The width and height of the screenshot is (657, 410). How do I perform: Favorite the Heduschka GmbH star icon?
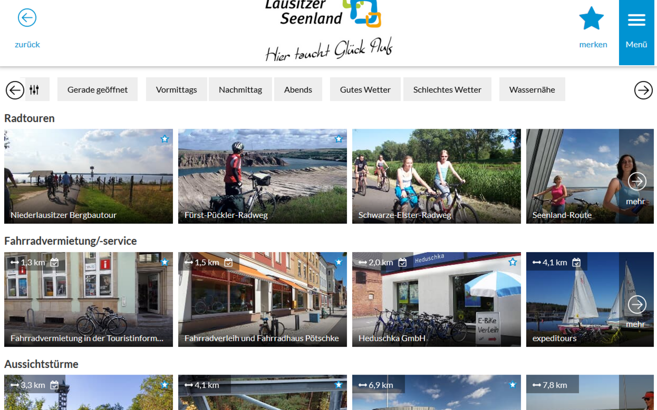point(512,262)
